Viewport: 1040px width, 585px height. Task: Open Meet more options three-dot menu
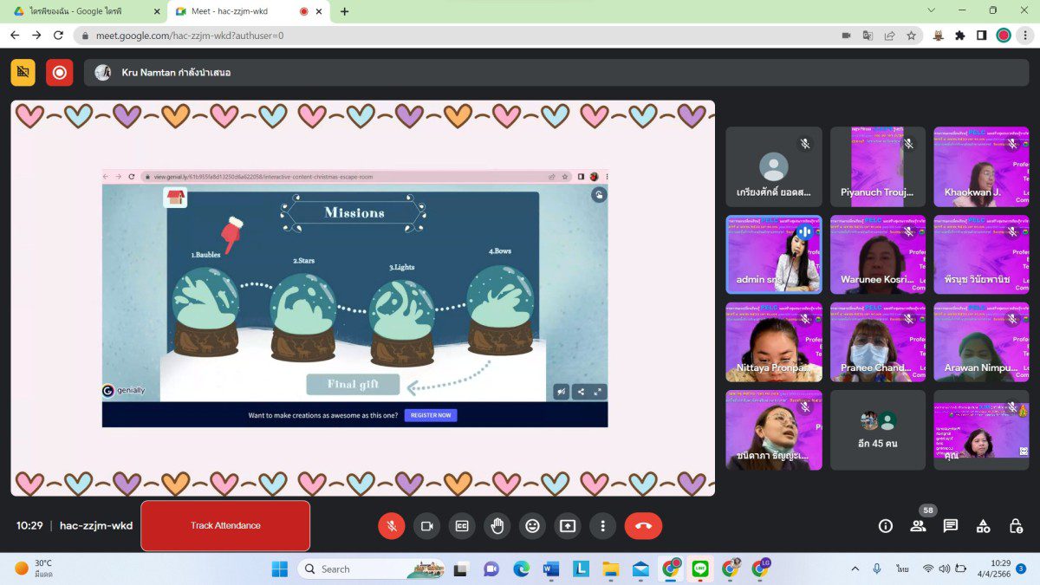click(x=602, y=525)
